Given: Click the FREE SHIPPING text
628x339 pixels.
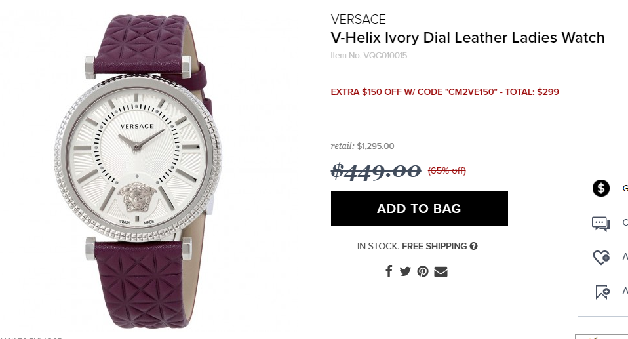Looking at the screenshot, I should point(434,246).
